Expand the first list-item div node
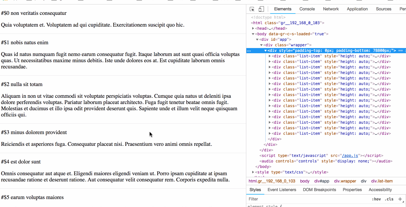This screenshot has height=207, width=406. pyautogui.click(x=270, y=56)
